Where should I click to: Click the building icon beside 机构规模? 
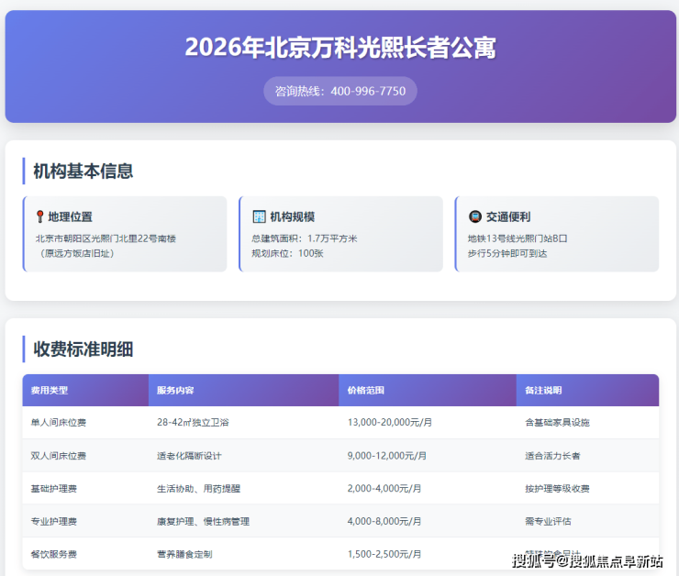pyautogui.click(x=259, y=217)
